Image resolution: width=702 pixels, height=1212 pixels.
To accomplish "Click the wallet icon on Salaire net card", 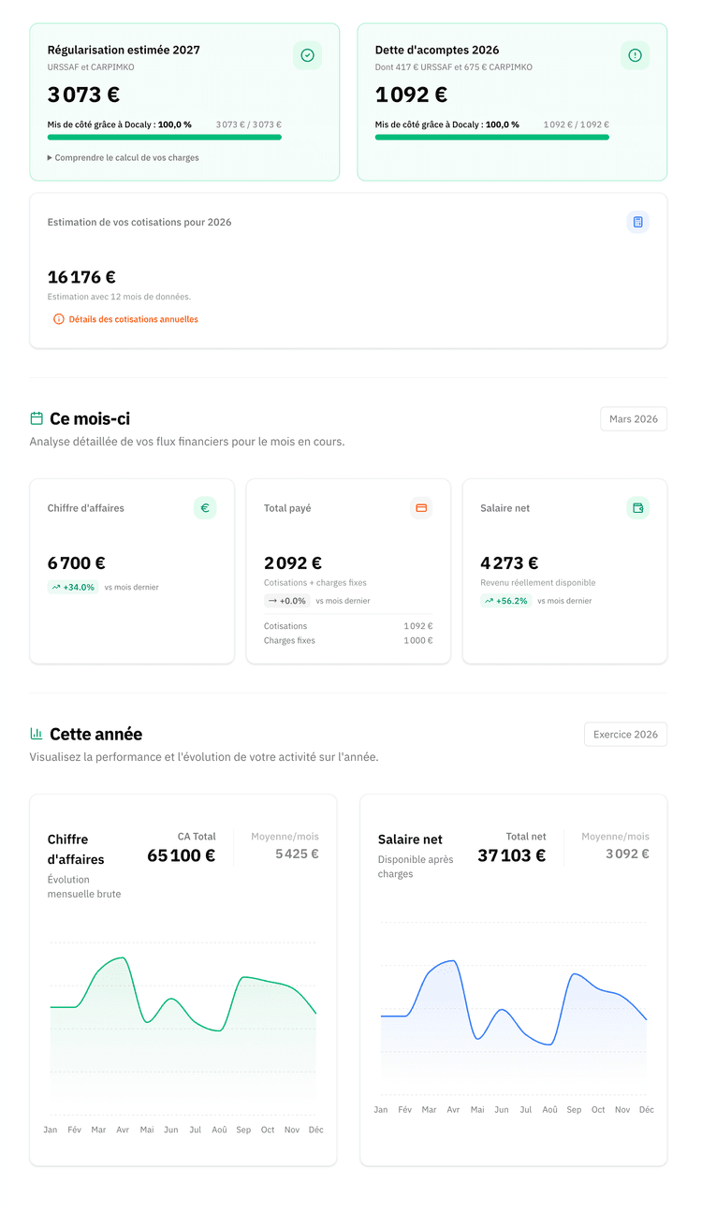I will pyautogui.click(x=637, y=508).
